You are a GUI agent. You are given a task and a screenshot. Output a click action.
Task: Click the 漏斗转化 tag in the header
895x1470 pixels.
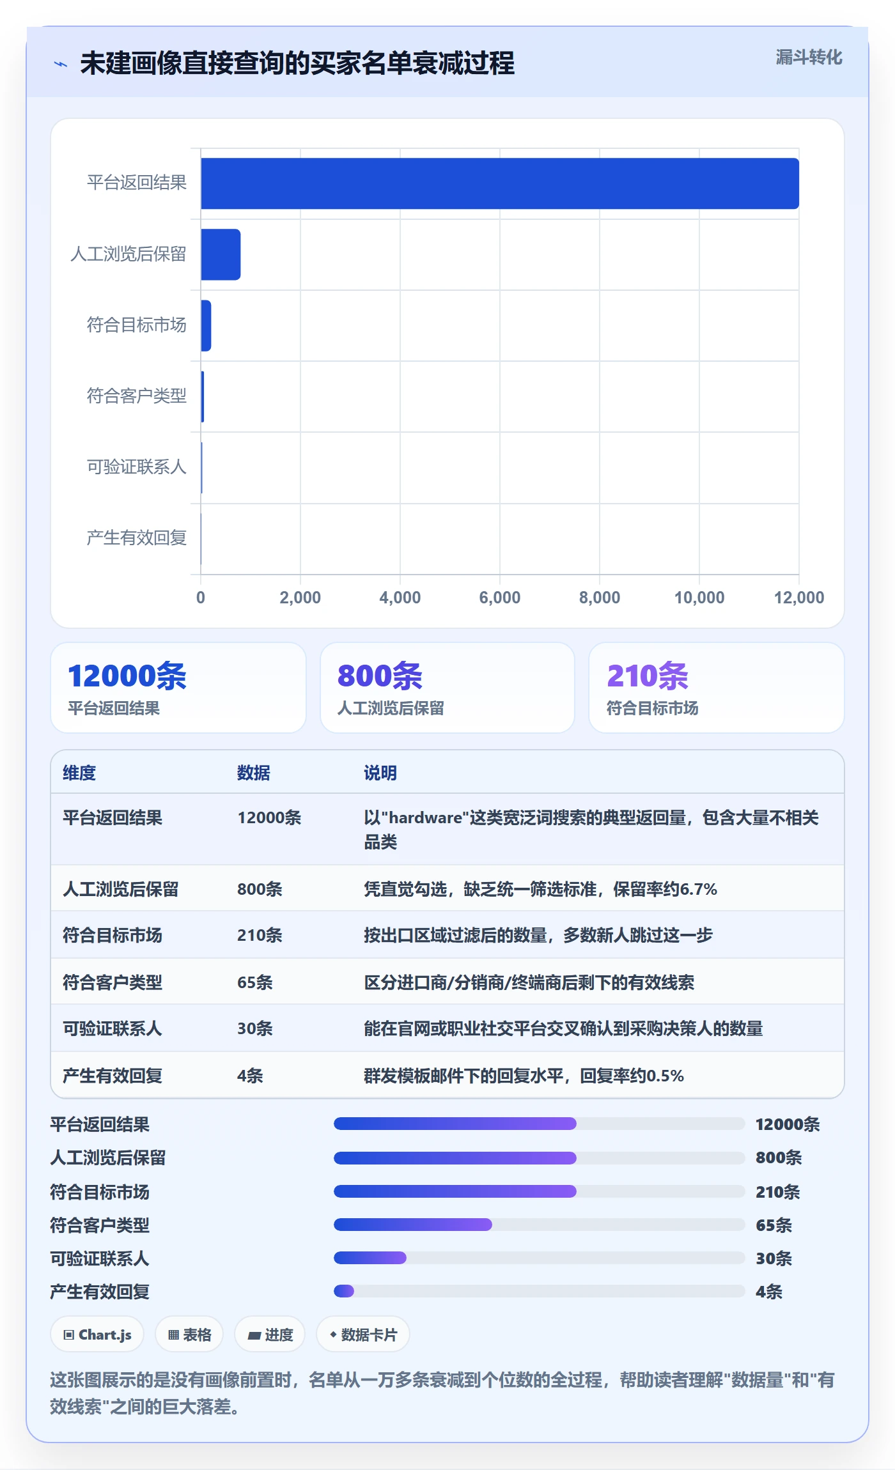809,58
